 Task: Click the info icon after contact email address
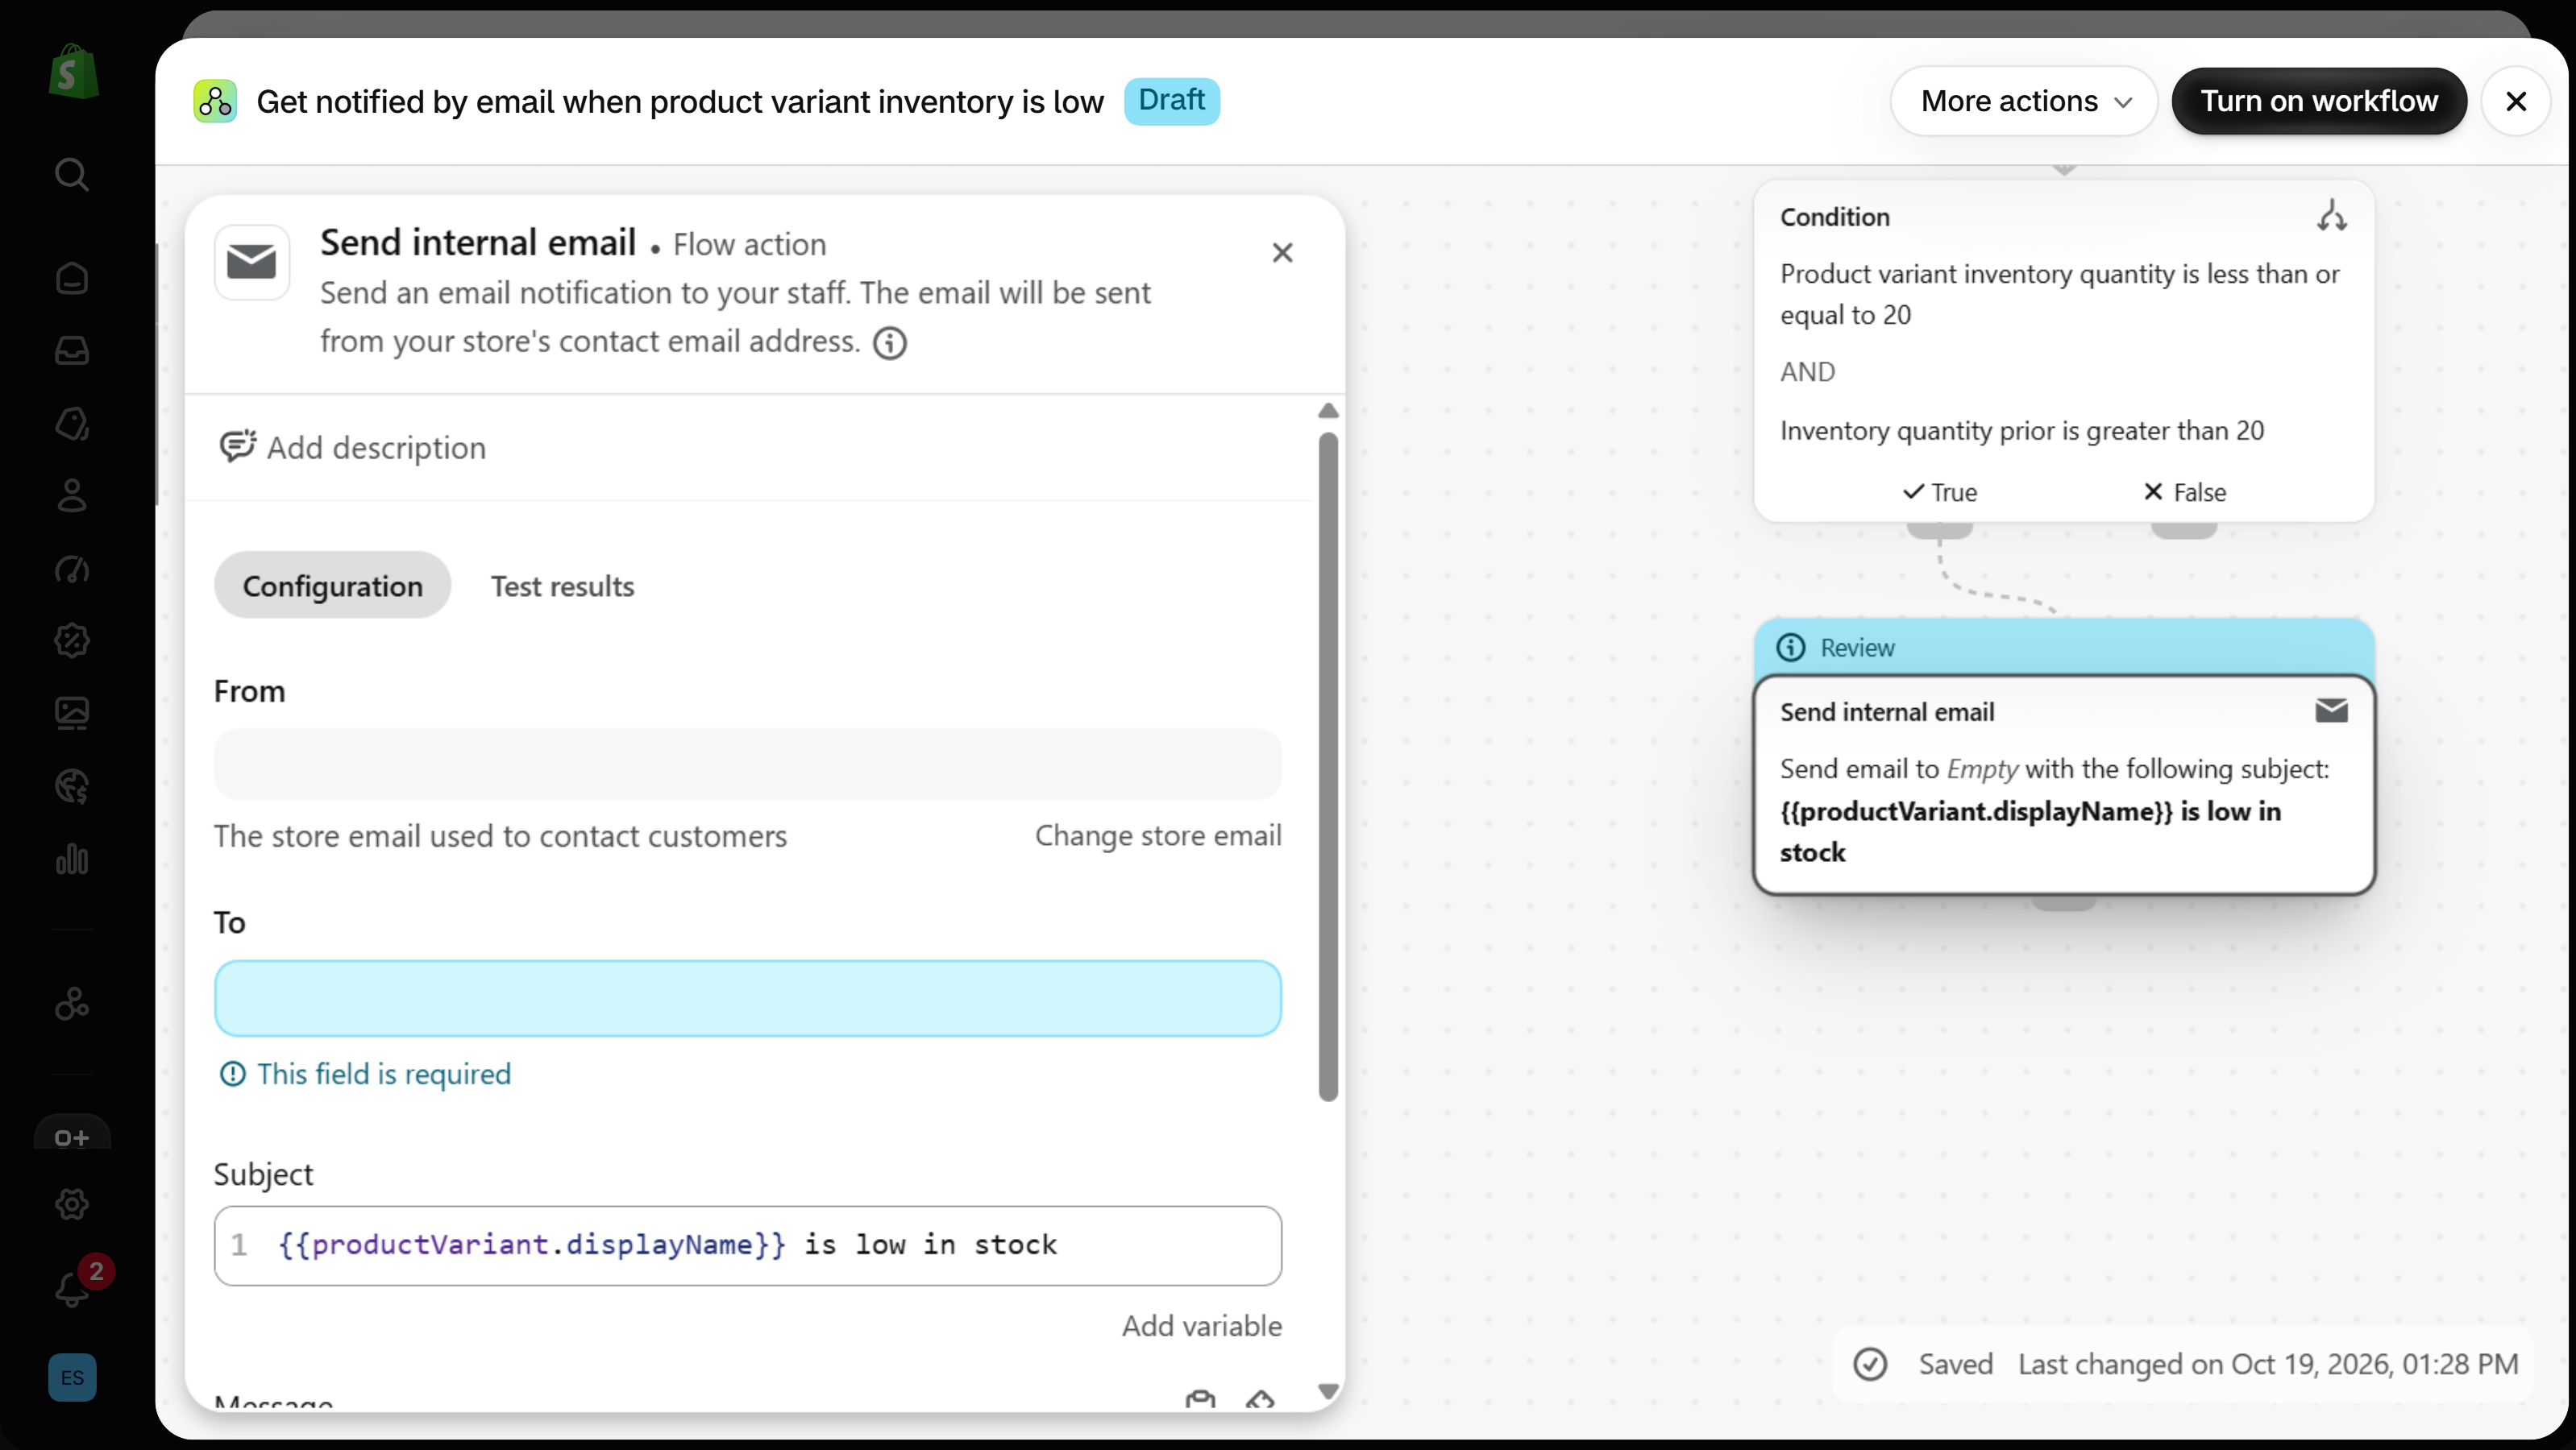[x=889, y=342]
